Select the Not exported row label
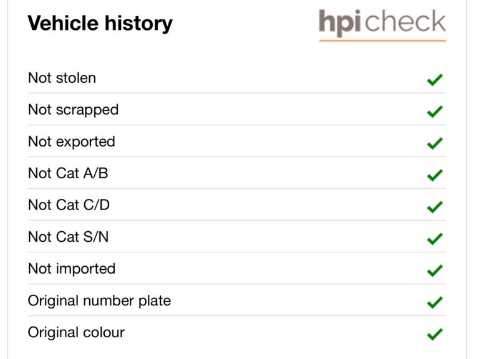 point(71,141)
